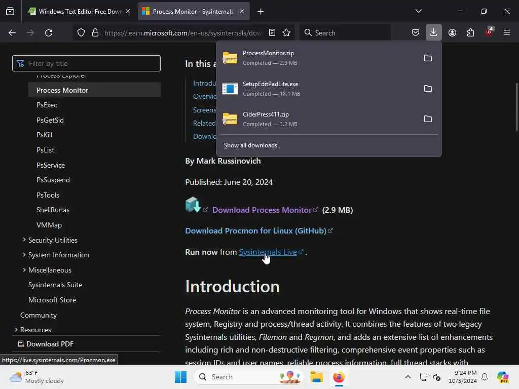519x389 pixels.
Task: Close the Process Monitor tab
Action: [242, 11]
